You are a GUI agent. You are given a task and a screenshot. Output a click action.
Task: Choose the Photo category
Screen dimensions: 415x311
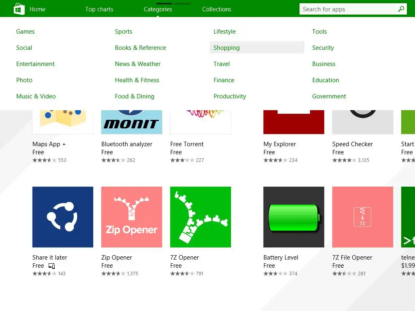[24, 80]
